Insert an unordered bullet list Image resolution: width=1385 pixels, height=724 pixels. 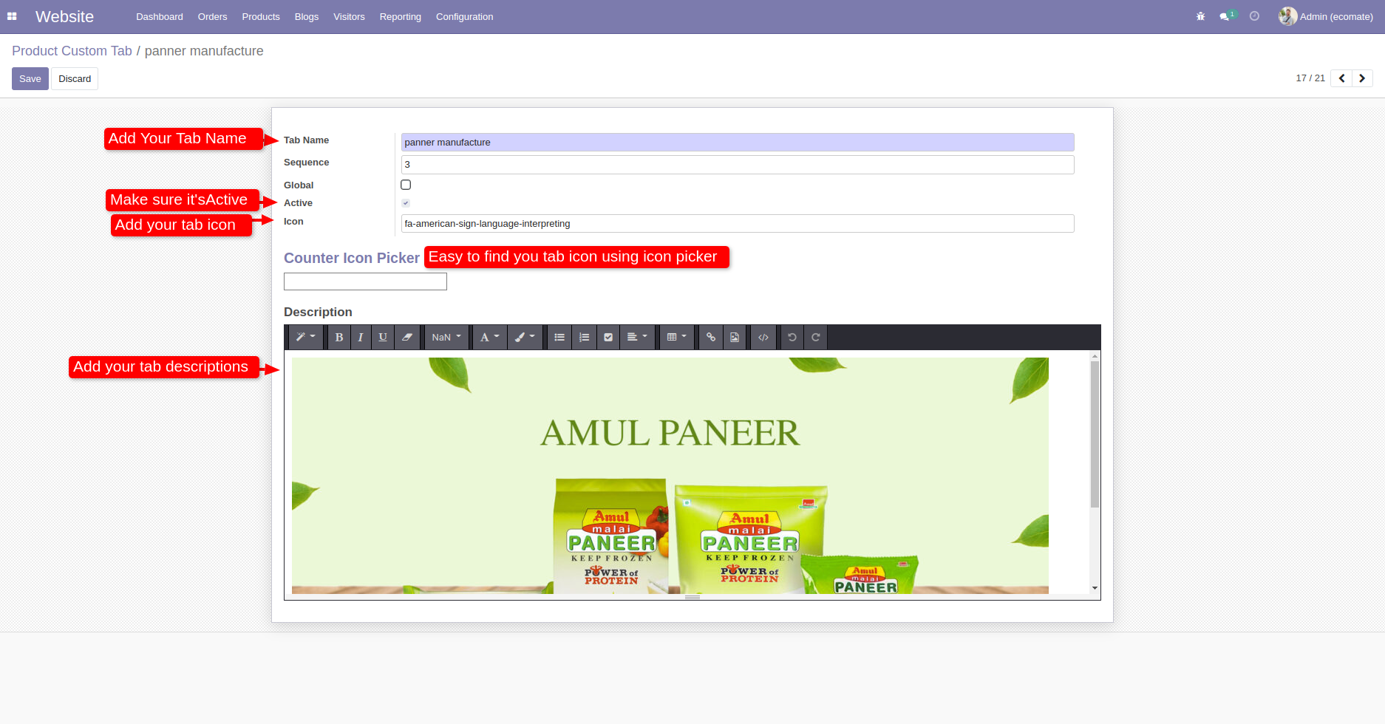(559, 338)
